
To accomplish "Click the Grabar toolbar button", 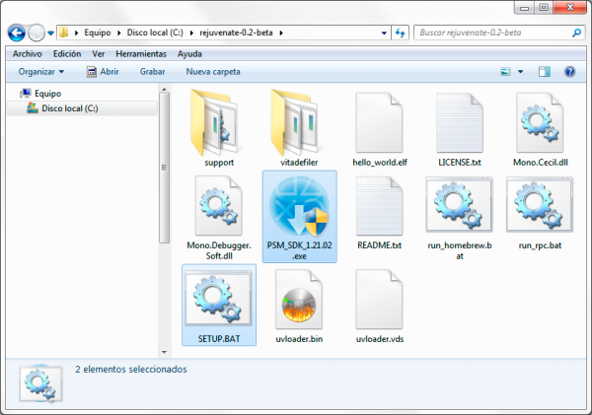I will coord(152,72).
